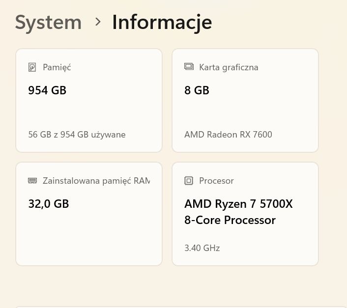Click the 32,0 GB RAM value
The image size is (347, 308).
49,204
